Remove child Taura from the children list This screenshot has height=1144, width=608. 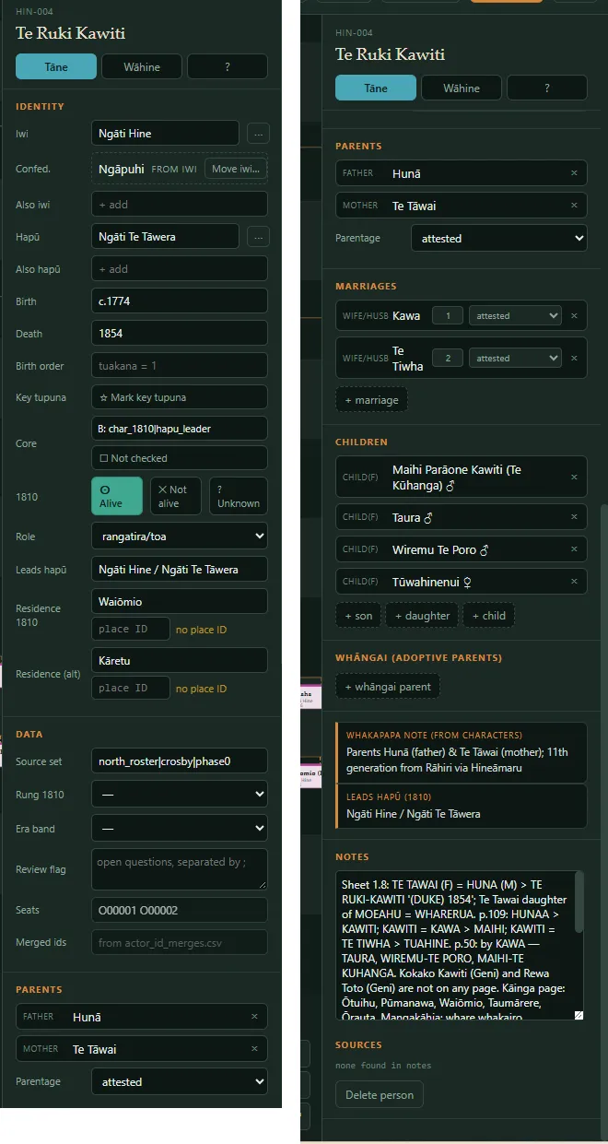(x=574, y=517)
